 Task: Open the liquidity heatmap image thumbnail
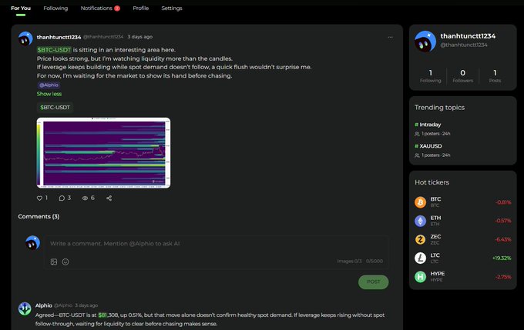click(x=103, y=153)
